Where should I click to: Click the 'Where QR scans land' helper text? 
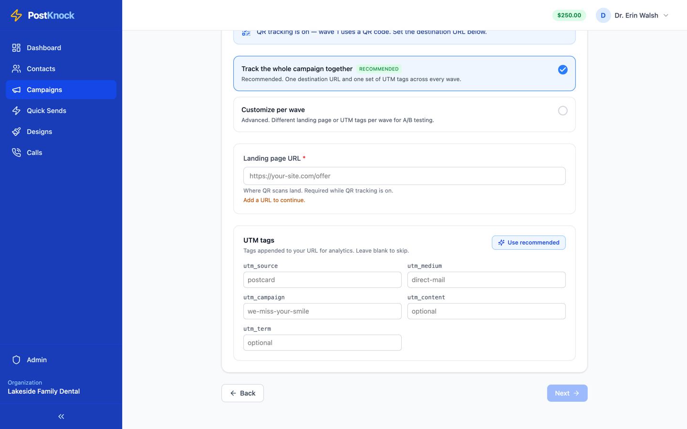(x=318, y=191)
